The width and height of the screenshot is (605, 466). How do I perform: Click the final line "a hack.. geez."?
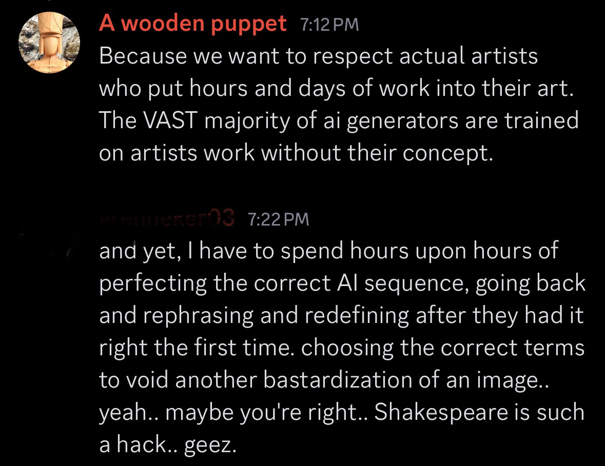point(168,445)
